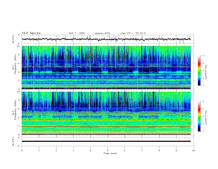Click the '-7' value on the lower colorbar

203,131
